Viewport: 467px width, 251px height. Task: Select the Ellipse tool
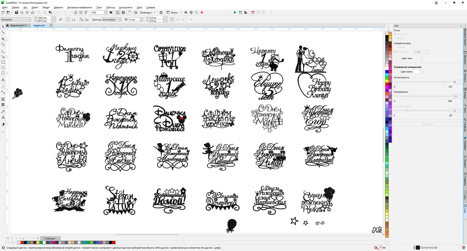tap(3, 67)
